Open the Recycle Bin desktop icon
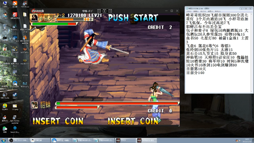 pos(5,27)
